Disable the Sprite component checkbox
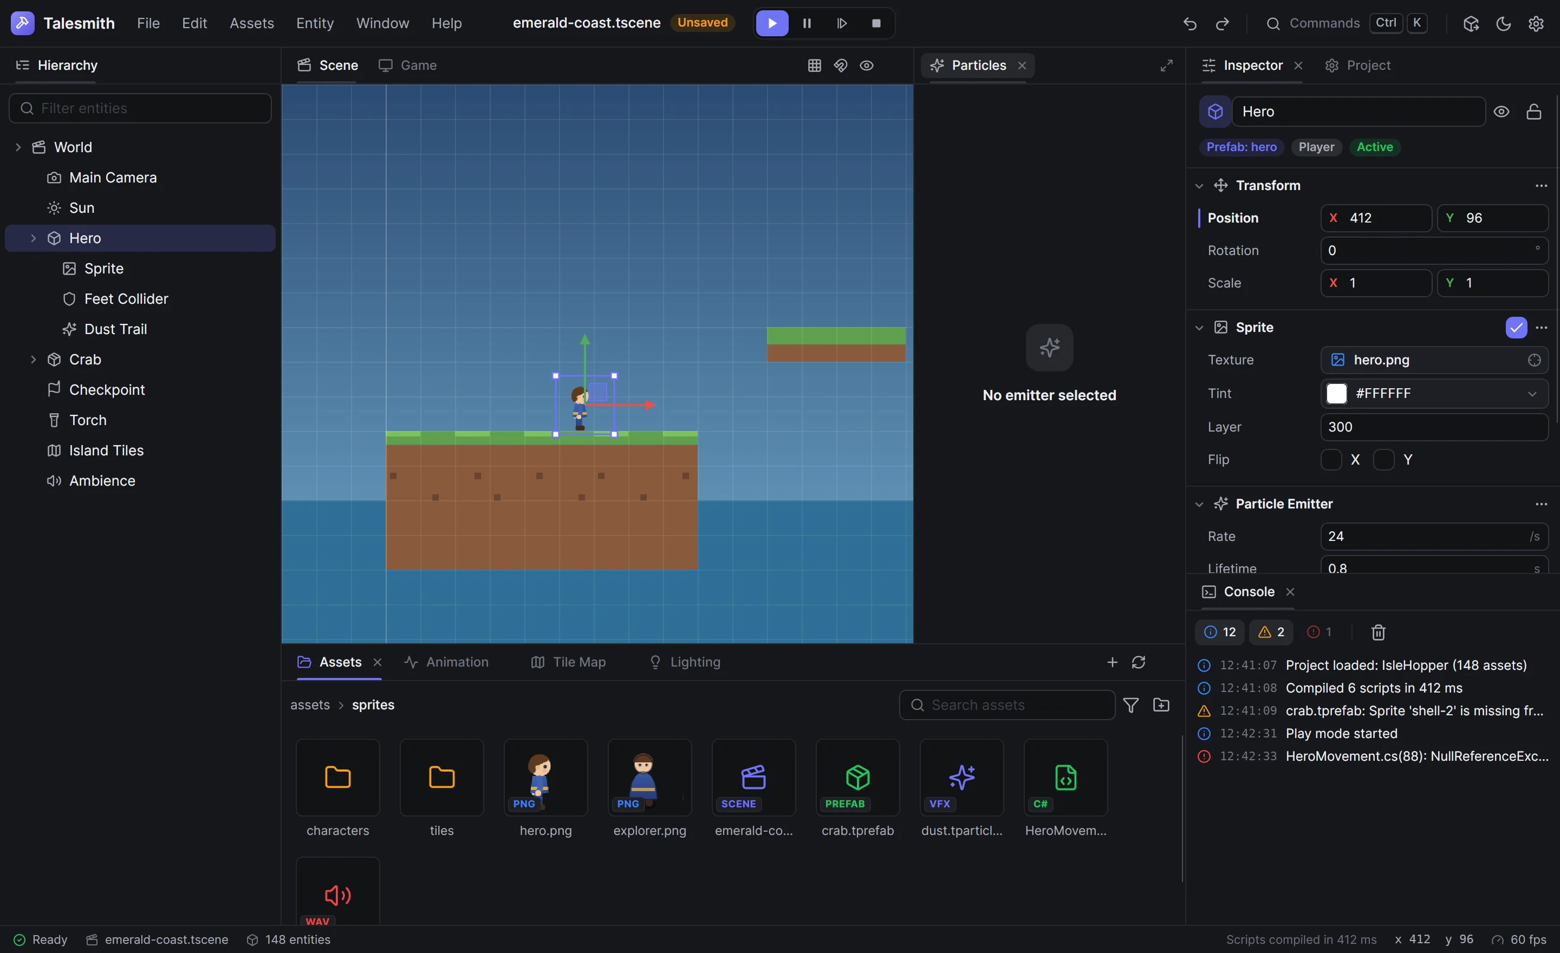This screenshot has width=1560, height=953. tap(1516, 327)
